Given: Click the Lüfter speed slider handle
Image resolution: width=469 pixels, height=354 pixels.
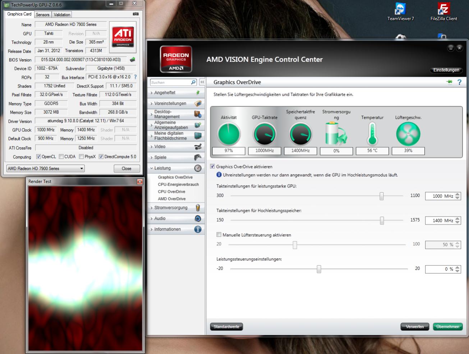Looking at the screenshot, I should click(295, 245).
